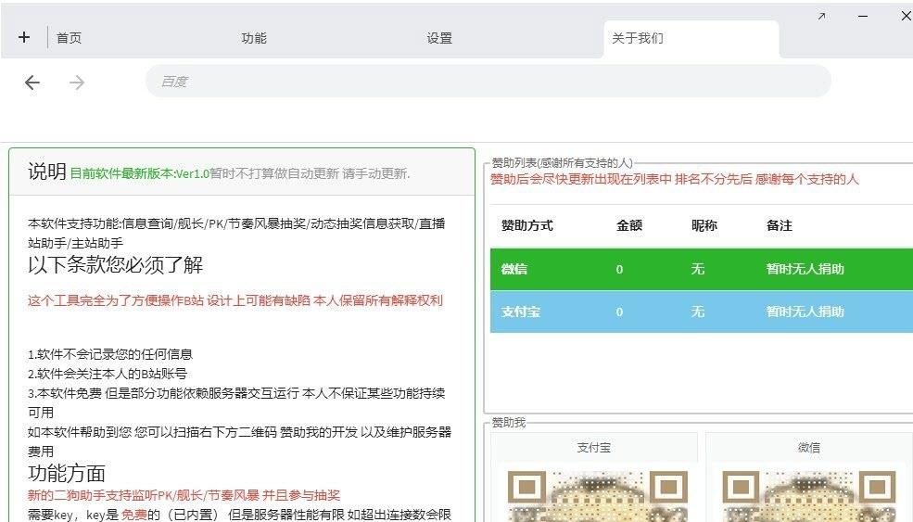Image resolution: width=913 pixels, height=522 pixels.
Task: Click the line 1.软件不会记录您的任何信息
Action: 110,354
